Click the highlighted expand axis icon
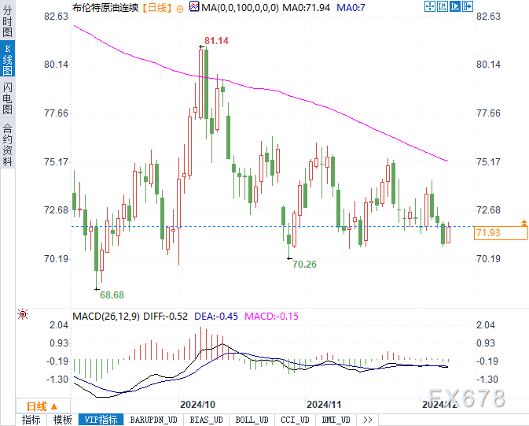This screenshot has width=529, height=426. tap(455, 6)
